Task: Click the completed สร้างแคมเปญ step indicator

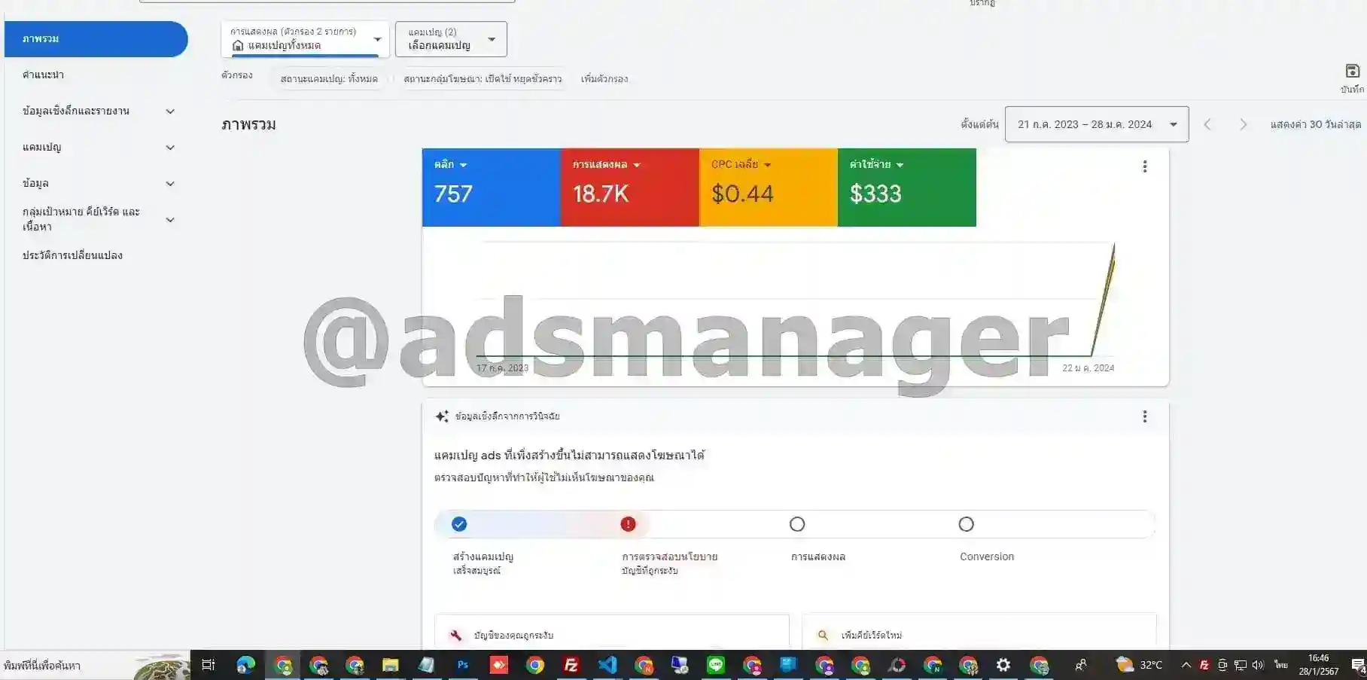Action: (x=458, y=523)
